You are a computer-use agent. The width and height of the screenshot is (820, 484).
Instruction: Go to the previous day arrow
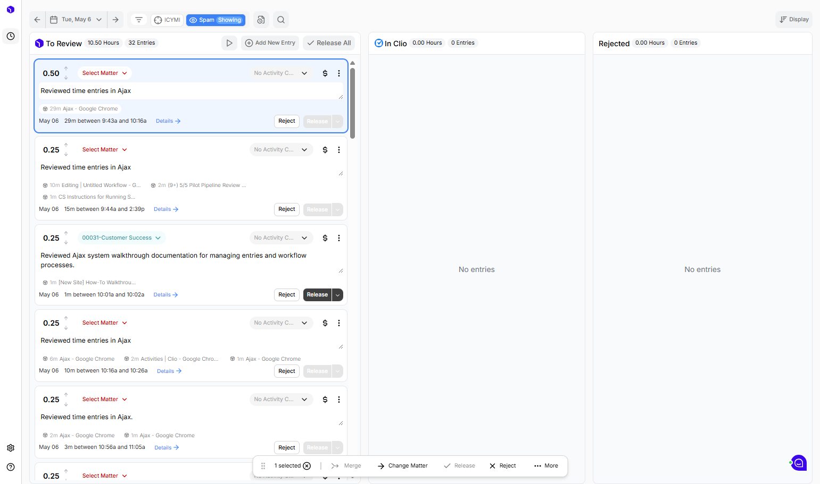pos(37,20)
